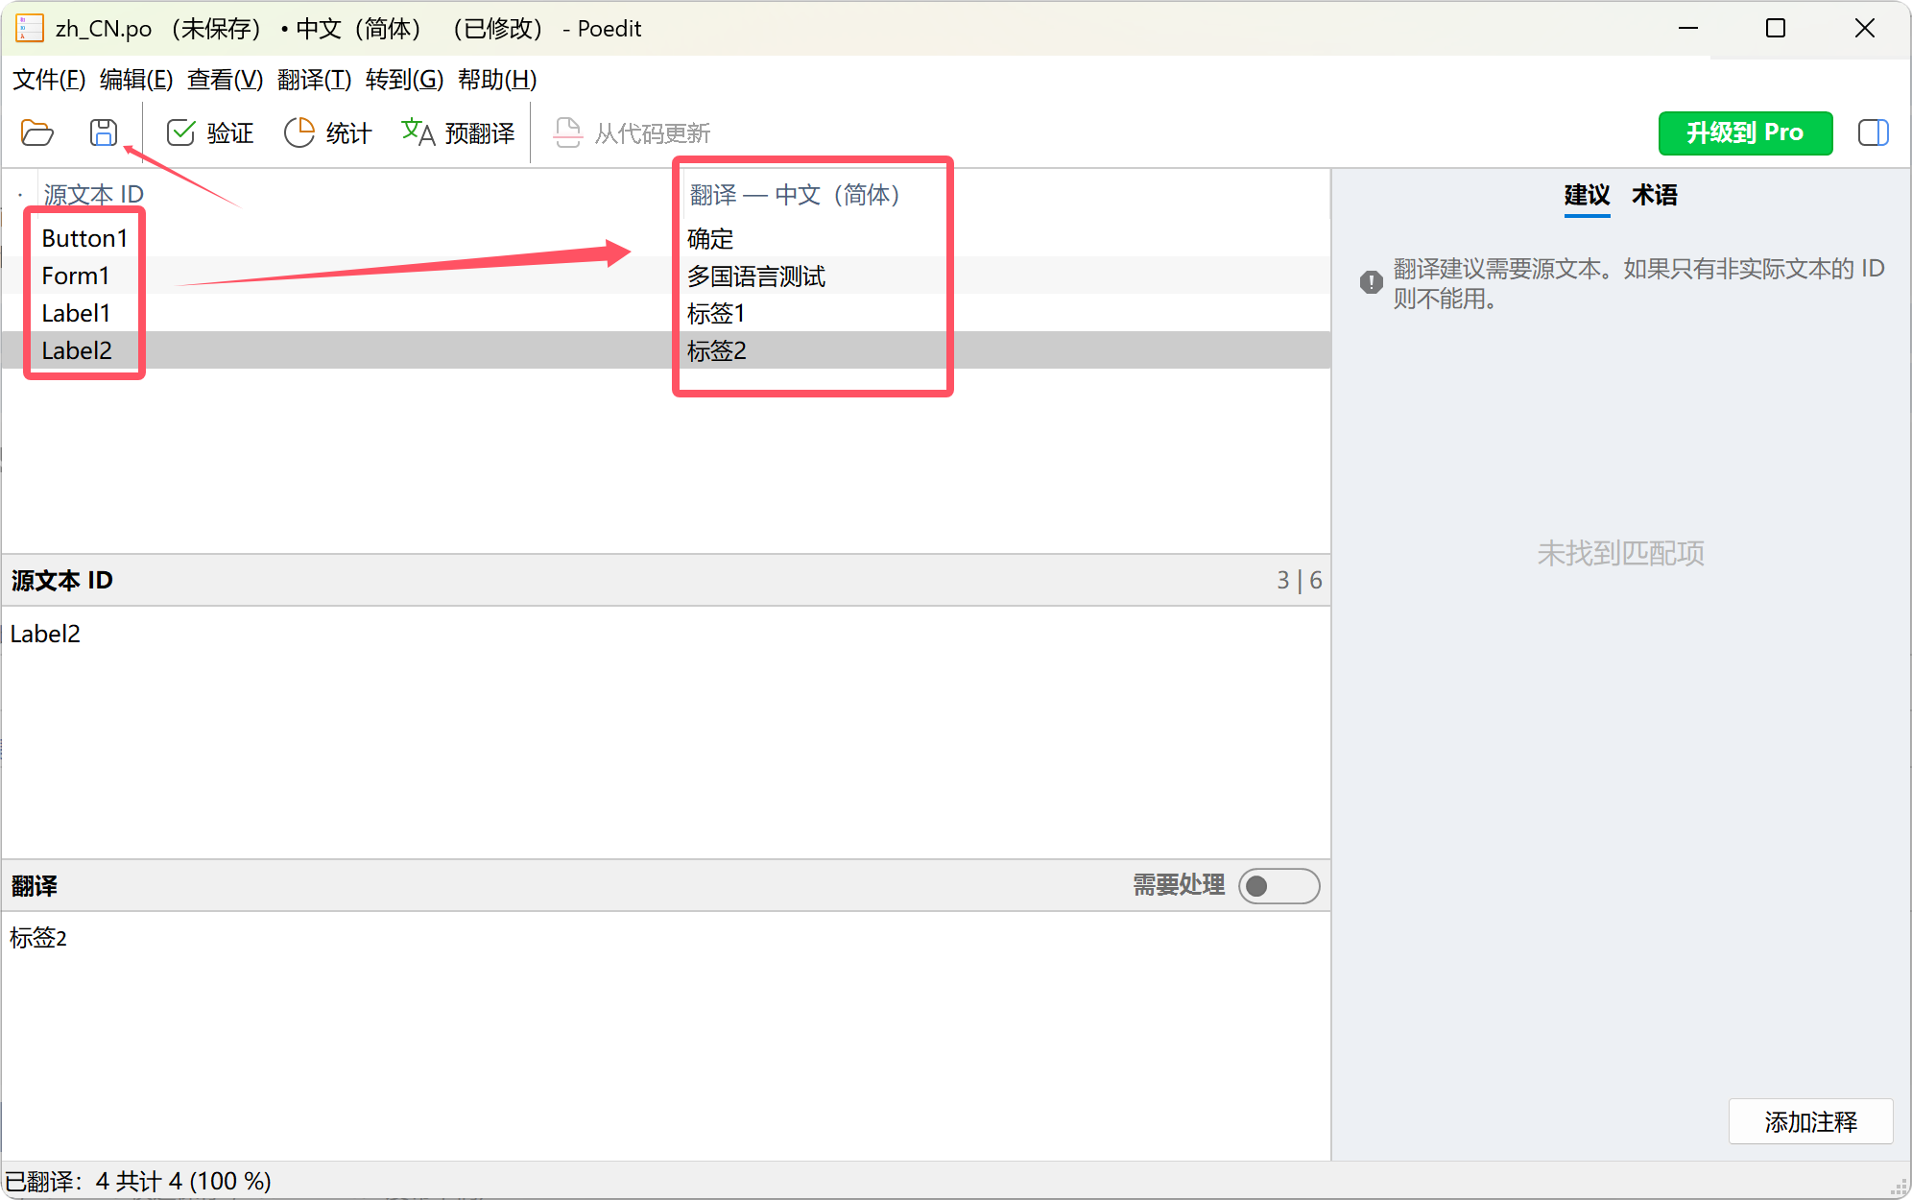Image resolution: width=1912 pixels, height=1200 pixels.
Task: Select the Form1 entry row
Action: coord(75,276)
